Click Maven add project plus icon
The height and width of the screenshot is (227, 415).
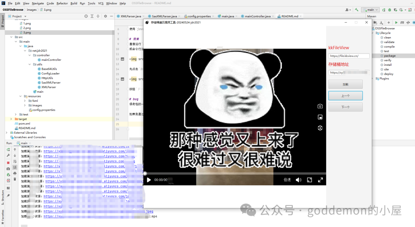point(388,23)
